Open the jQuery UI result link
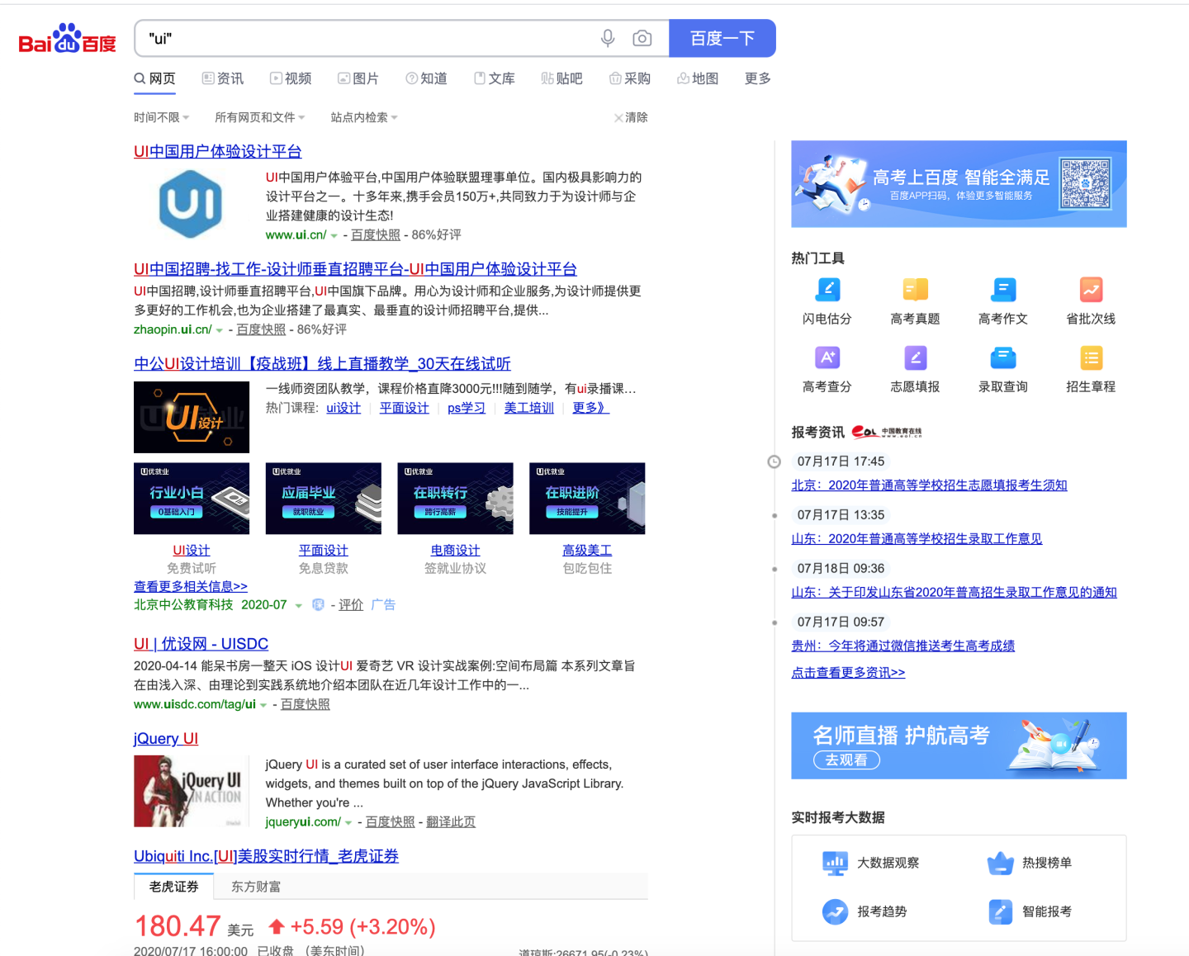 (165, 738)
